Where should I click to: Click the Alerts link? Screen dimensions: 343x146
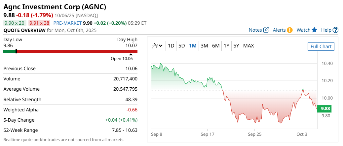(x=279, y=30)
